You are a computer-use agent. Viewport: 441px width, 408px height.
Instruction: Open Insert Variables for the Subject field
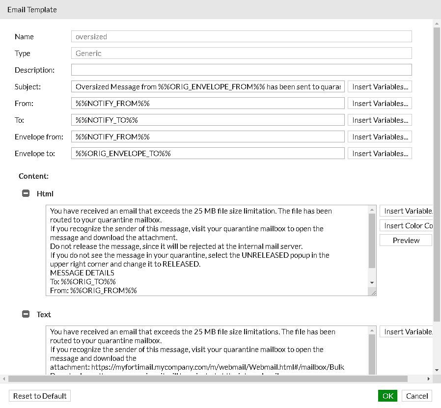point(380,86)
